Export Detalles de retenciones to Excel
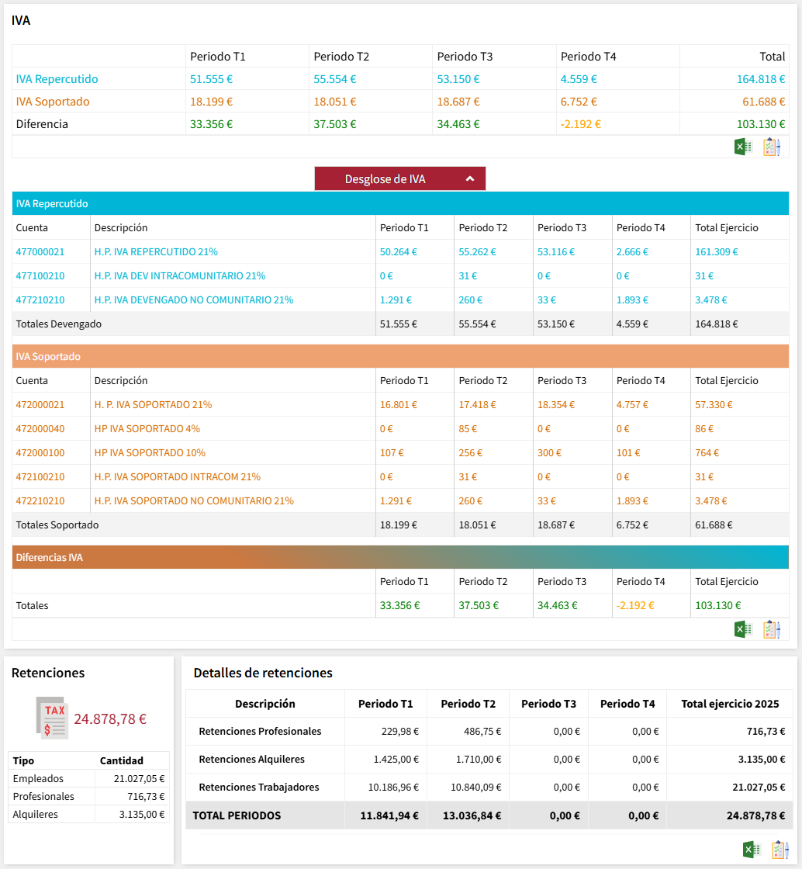The image size is (802, 869). (752, 850)
